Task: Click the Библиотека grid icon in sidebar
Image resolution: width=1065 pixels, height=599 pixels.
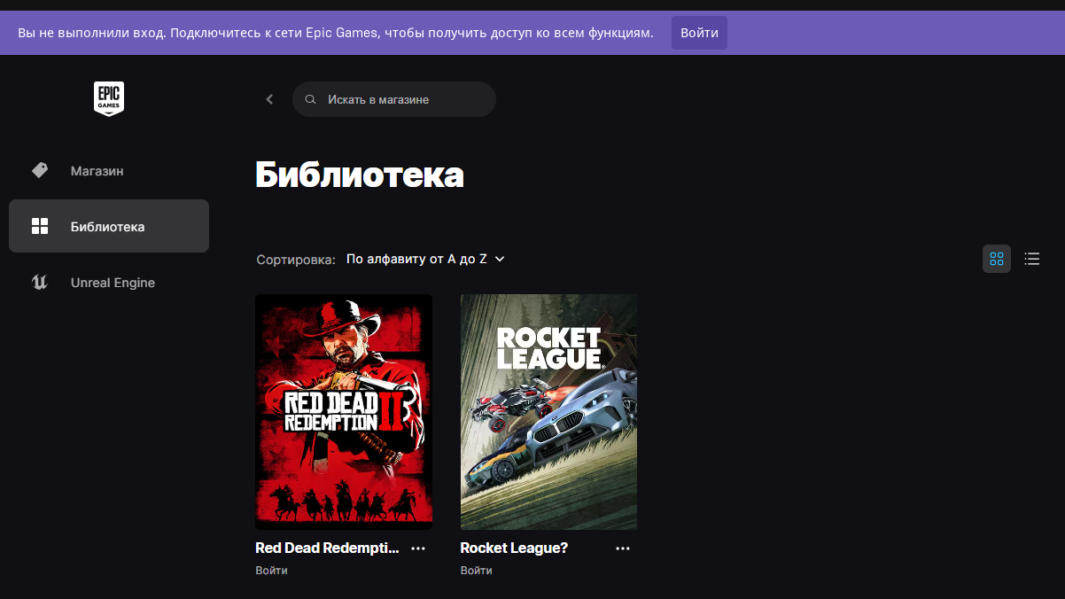Action: tap(40, 226)
